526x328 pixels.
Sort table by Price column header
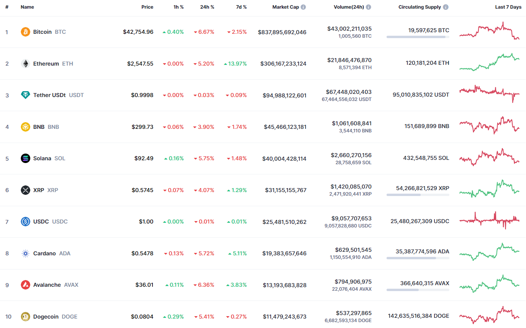click(x=147, y=7)
